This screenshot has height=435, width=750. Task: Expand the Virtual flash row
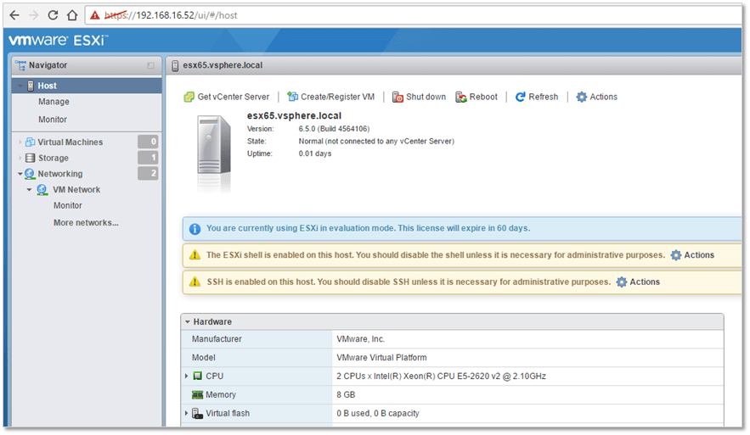(186, 413)
